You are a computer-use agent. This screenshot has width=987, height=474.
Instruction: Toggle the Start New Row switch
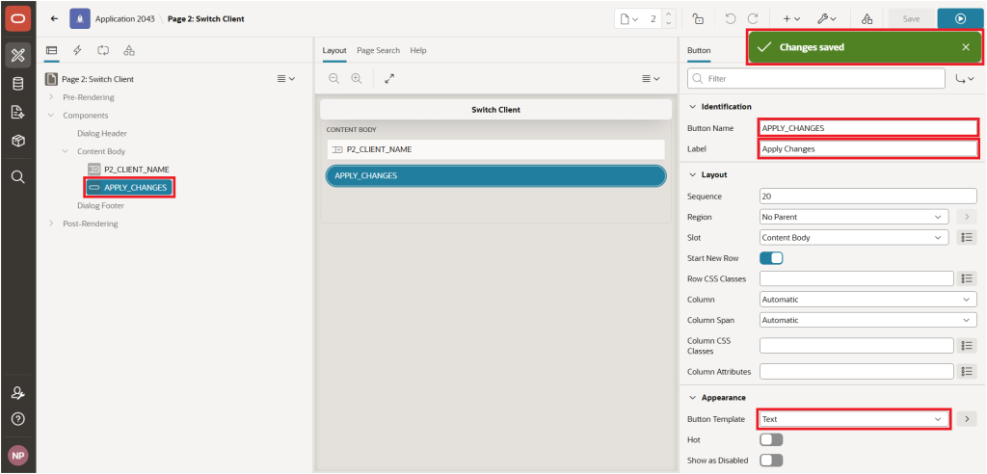coord(771,258)
